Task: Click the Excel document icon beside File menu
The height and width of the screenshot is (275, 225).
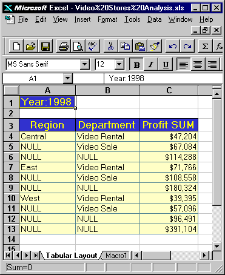Action: pyautogui.click(x=10, y=19)
